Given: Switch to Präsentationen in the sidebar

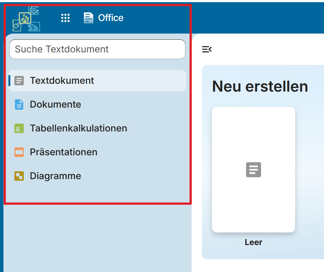Looking at the screenshot, I should tap(97, 152).
